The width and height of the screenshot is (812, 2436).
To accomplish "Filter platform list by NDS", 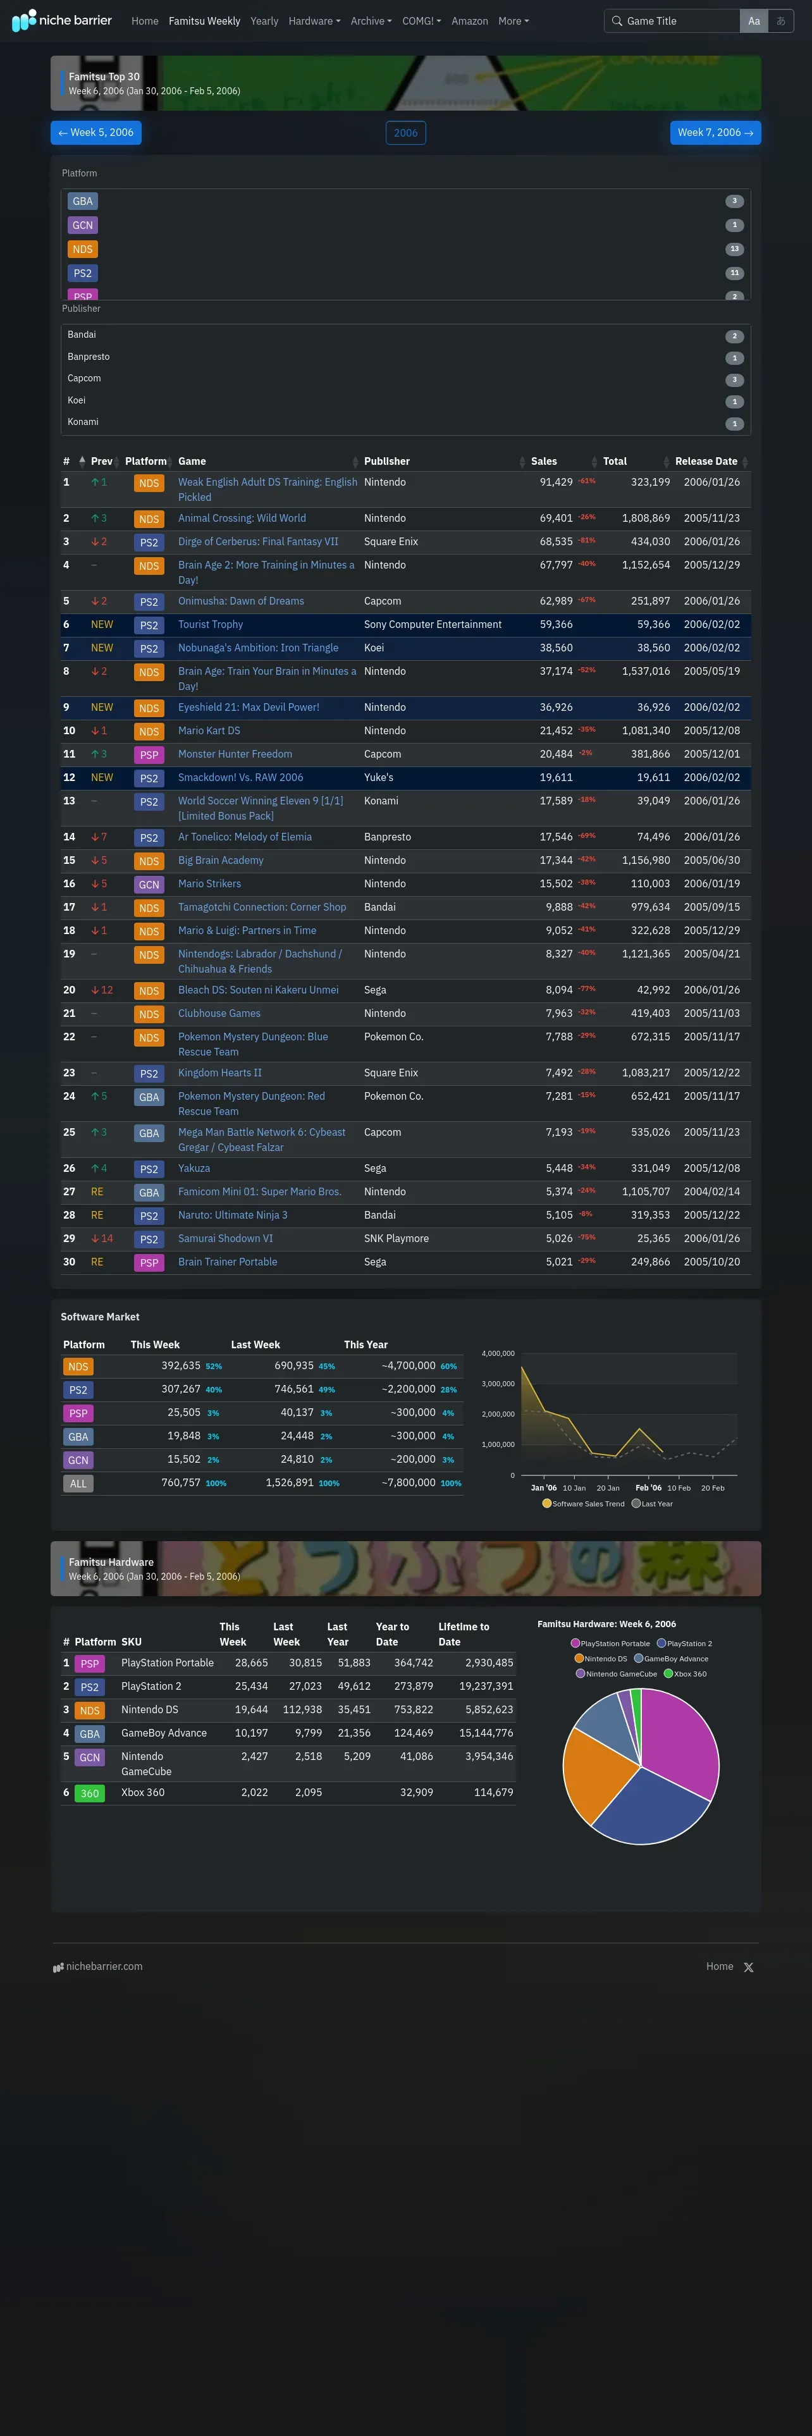I will click(405, 250).
